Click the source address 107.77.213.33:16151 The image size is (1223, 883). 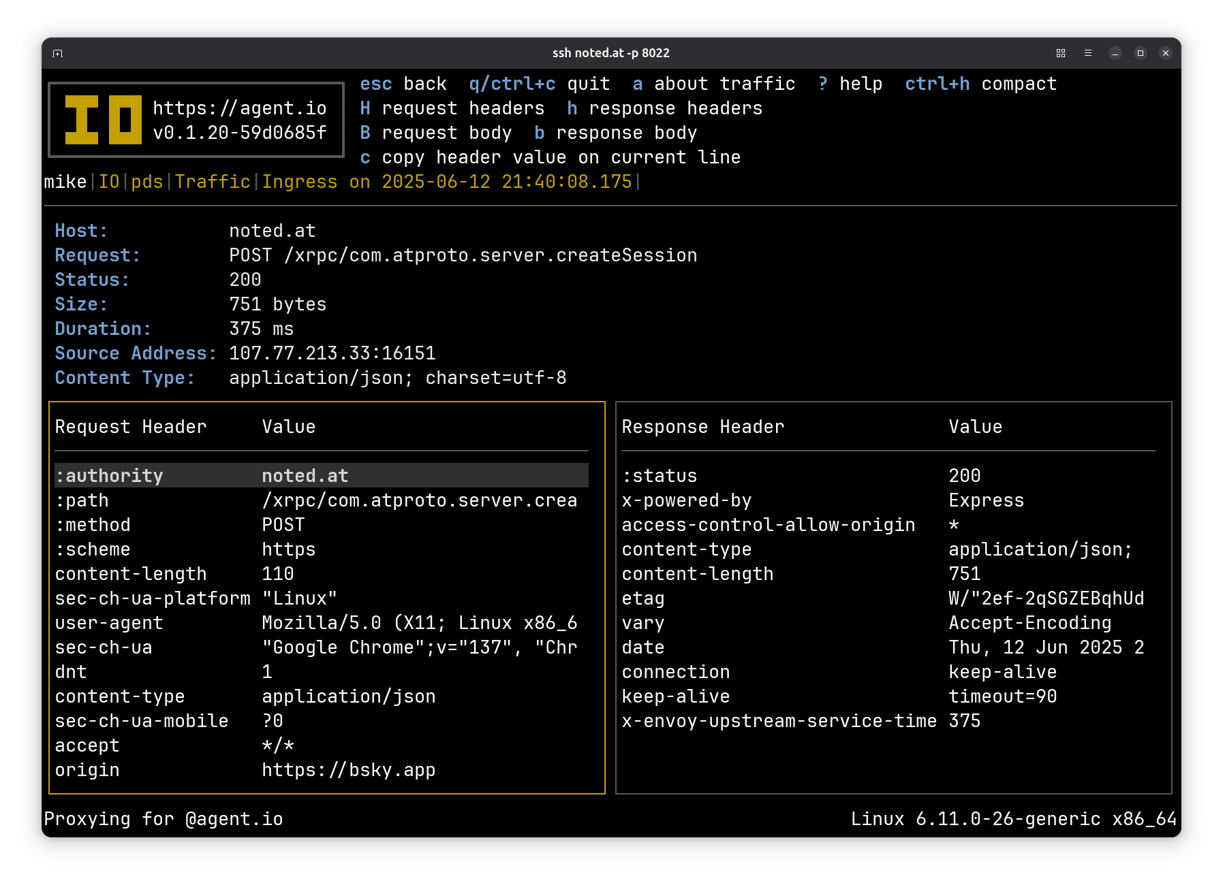(332, 353)
